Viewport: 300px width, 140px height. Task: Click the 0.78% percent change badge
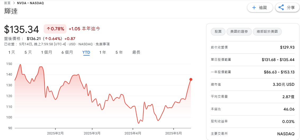tap(55, 29)
